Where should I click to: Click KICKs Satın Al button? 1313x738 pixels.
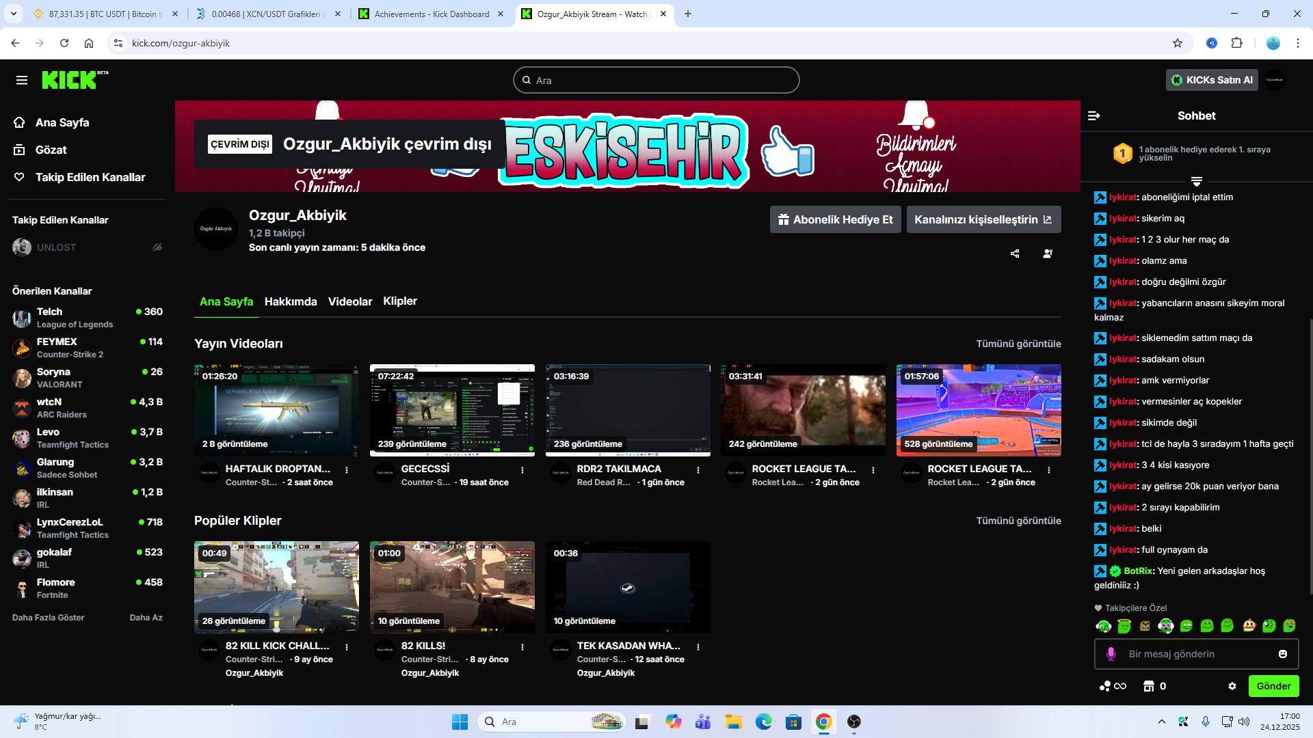1212,80
